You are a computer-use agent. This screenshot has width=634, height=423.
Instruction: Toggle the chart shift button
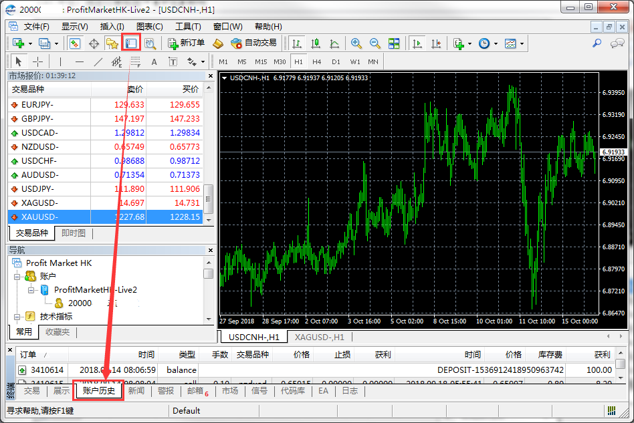click(436, 43)
